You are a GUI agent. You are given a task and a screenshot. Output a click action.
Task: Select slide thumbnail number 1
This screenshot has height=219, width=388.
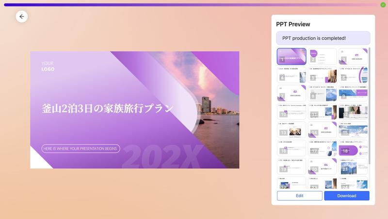[291, 56]
